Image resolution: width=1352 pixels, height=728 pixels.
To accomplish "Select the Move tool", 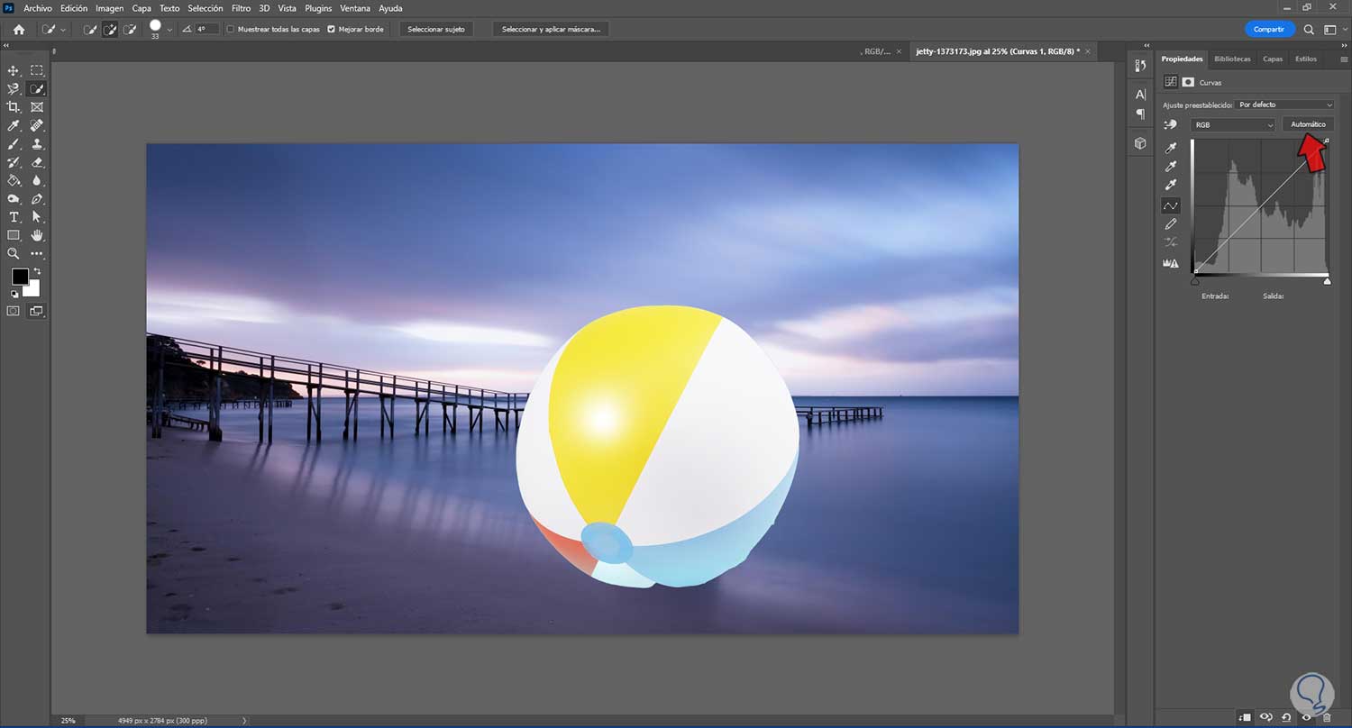I will click(14, 70).
